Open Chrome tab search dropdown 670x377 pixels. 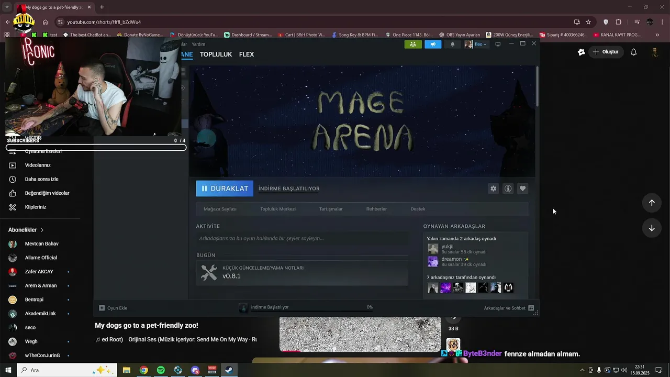coord(7,7)
